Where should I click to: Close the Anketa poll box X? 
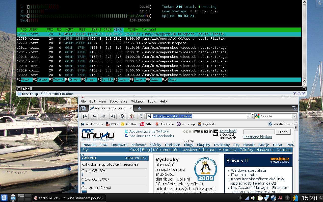point(82,155)
